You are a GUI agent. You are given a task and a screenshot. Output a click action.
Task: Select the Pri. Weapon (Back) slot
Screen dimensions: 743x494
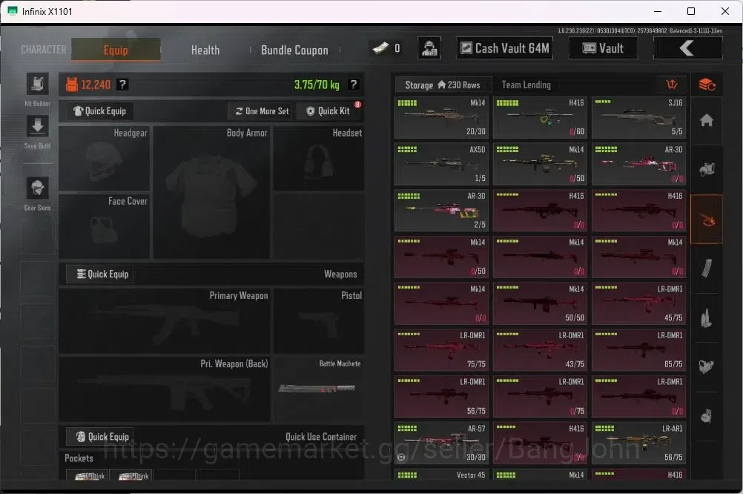point(165,389)
